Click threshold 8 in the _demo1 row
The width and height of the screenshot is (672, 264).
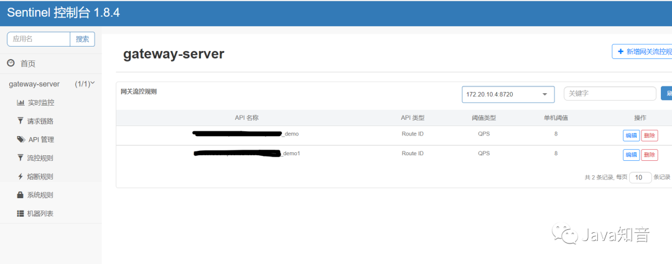pyautogui.click(x=556, y=153)
